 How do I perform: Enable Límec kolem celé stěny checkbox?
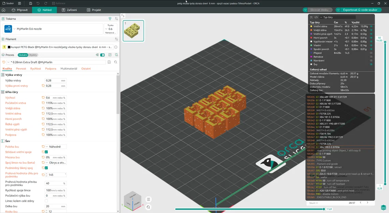click(x=46, y=201)
